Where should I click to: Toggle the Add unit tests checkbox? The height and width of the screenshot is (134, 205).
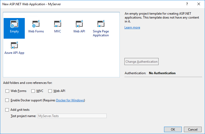point(7,110)
